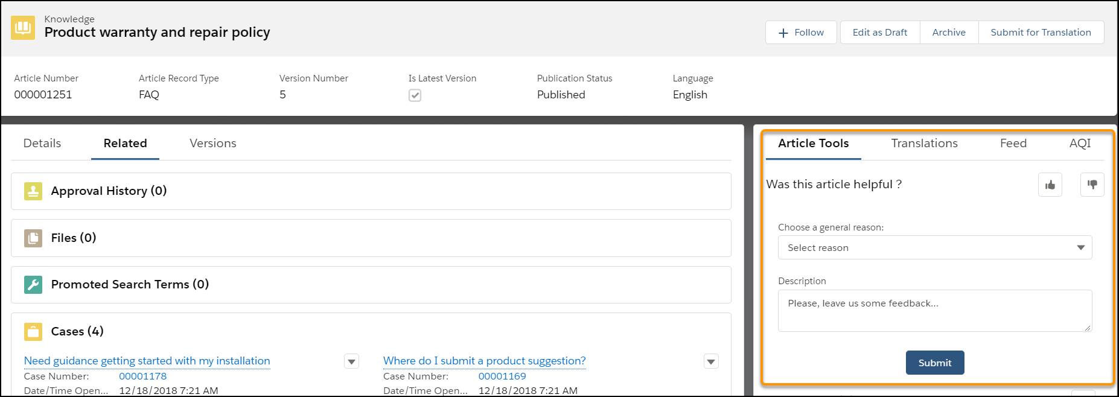This screenshot has height=397, width=1119.
Task: Click the Files document icon
Action: 33,238
